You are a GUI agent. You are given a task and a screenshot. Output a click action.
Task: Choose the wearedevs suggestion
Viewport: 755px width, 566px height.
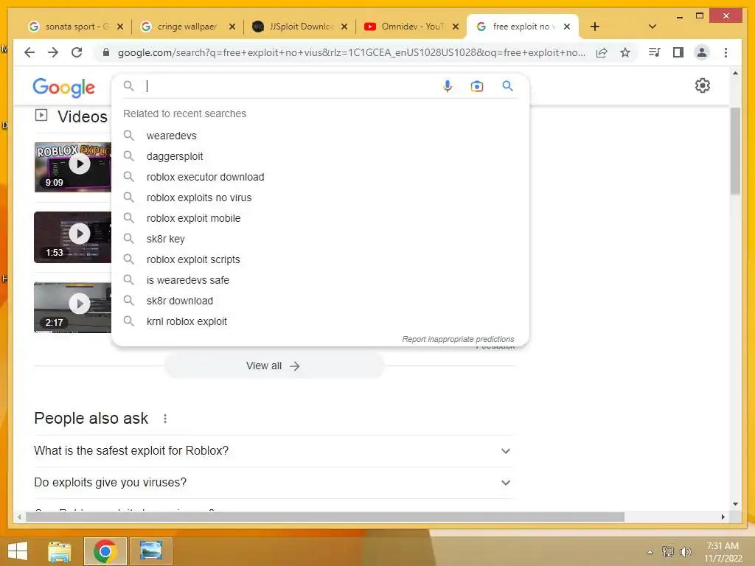[x=321, y=136]
